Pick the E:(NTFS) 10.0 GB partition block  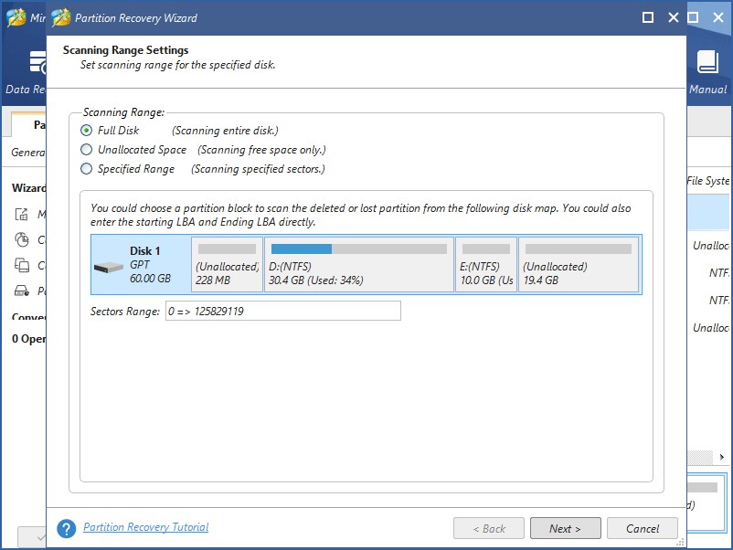click(x=485, y=265)
